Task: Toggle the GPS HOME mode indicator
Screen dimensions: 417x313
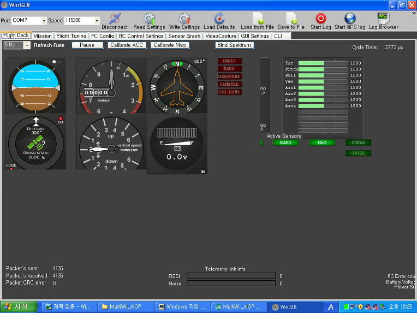Action: coord(229,92)
